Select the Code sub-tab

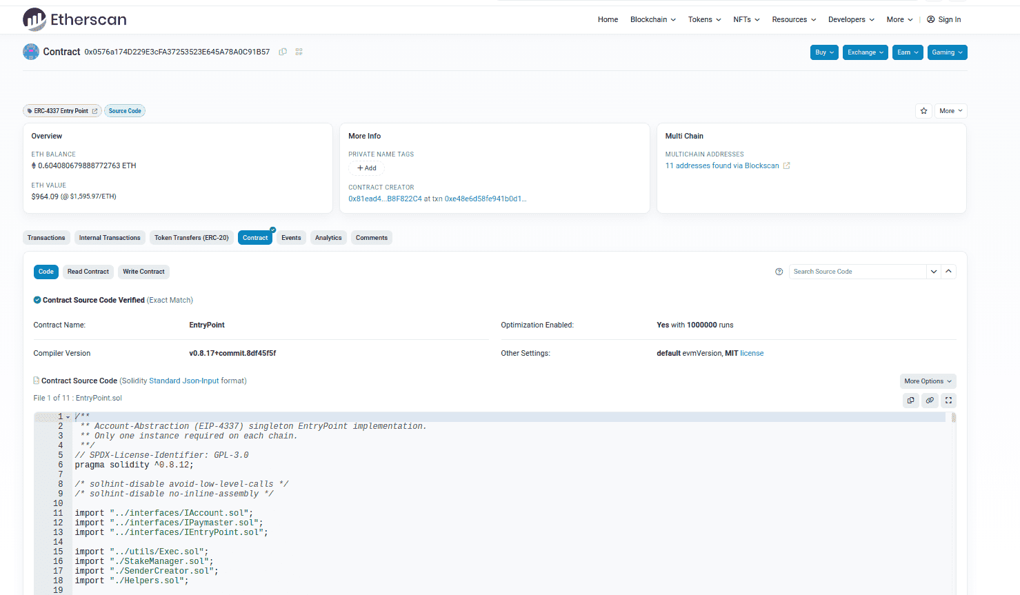tap(46, 272)
